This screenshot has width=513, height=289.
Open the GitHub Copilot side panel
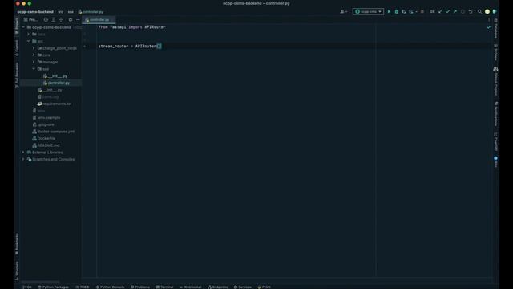pyautogui.click(x=495, y=81)
